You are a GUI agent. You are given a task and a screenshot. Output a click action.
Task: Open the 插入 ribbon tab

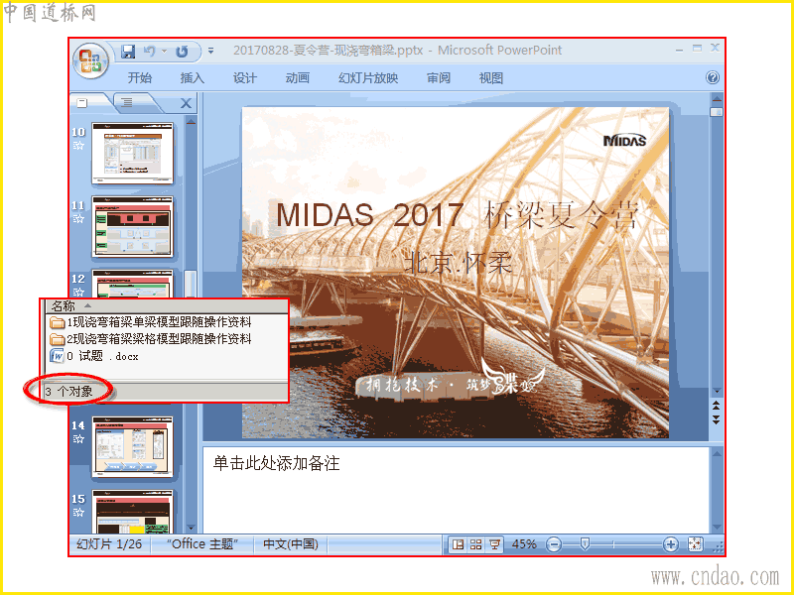pyautogui.click(x=193, y=78)
